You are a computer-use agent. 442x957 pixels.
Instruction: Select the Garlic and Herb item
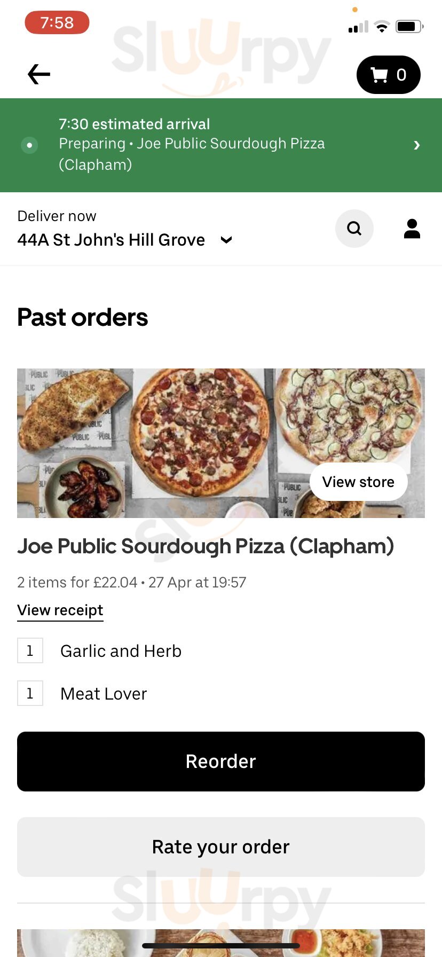121,651
